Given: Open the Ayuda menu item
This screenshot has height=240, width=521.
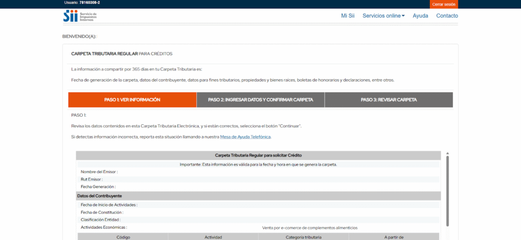Looking at the screenshot, I should tap(420, 16).
